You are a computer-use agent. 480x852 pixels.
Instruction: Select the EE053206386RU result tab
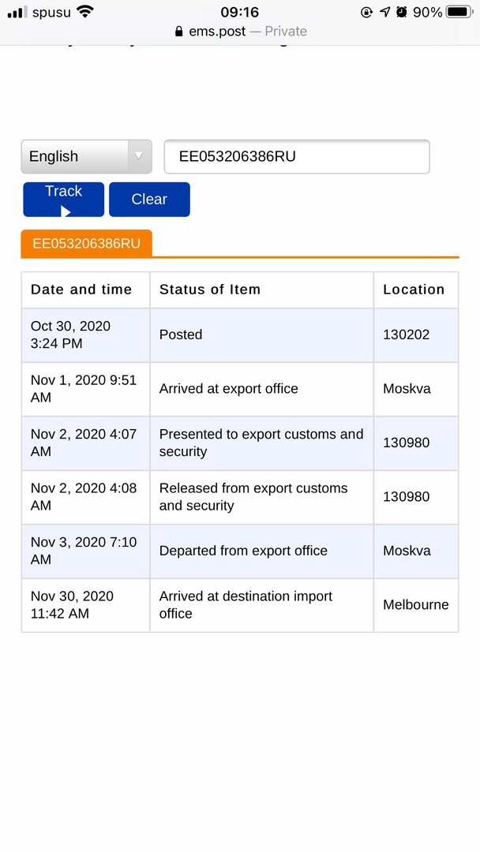coord(86,244)
